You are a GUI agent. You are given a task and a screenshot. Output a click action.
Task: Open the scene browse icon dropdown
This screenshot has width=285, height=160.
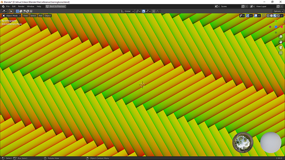217,6
